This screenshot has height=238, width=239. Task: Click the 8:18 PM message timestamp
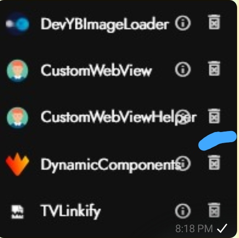tap(194, 228)
